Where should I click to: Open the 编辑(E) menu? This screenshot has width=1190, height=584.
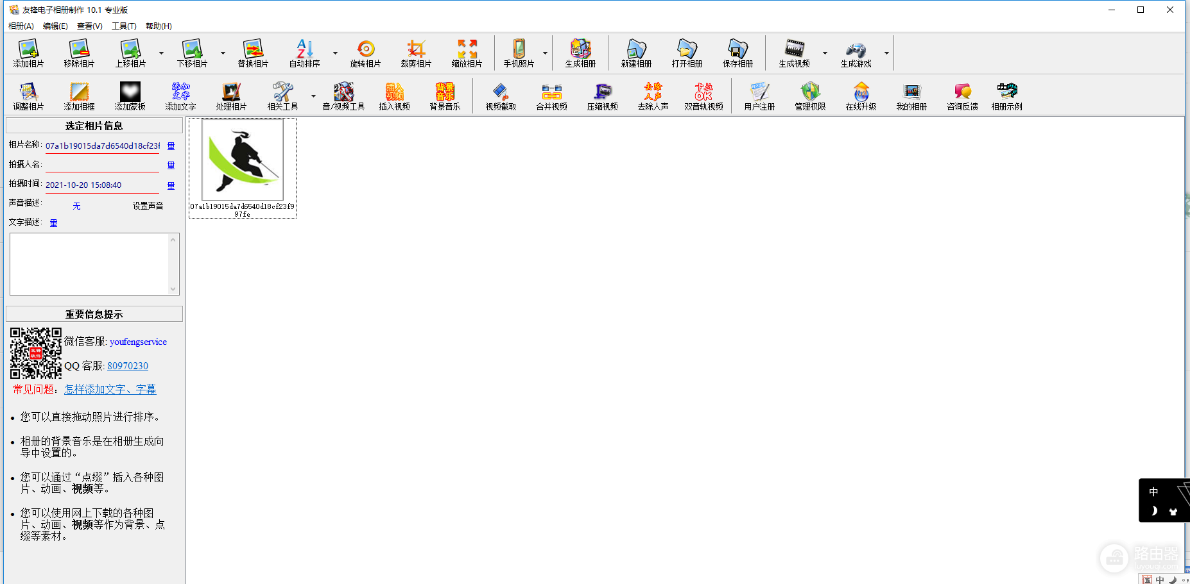point(55,26)
